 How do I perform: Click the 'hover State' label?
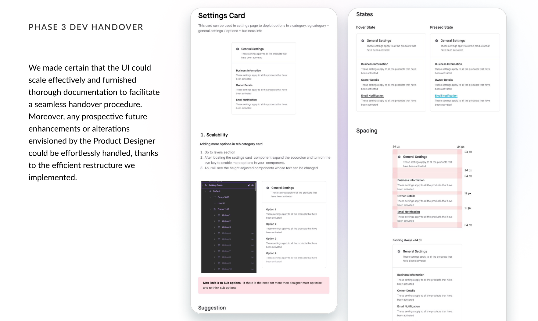pos(366,27)
